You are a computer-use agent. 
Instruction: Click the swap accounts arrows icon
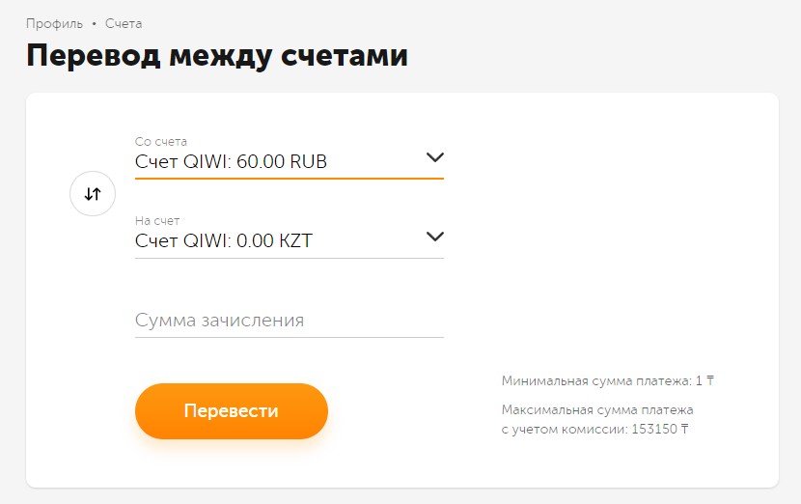[x=93, y=193]
